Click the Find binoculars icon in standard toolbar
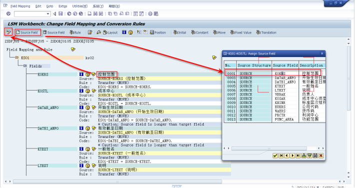 (95, 14)
